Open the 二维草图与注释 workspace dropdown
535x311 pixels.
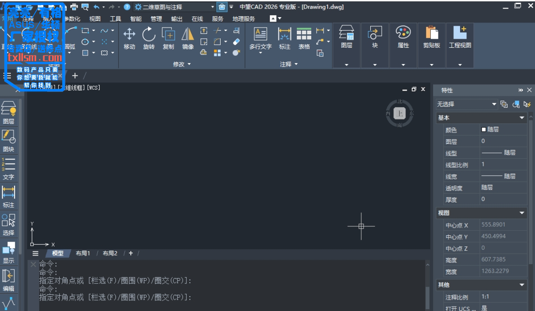(x=212, y=7)
